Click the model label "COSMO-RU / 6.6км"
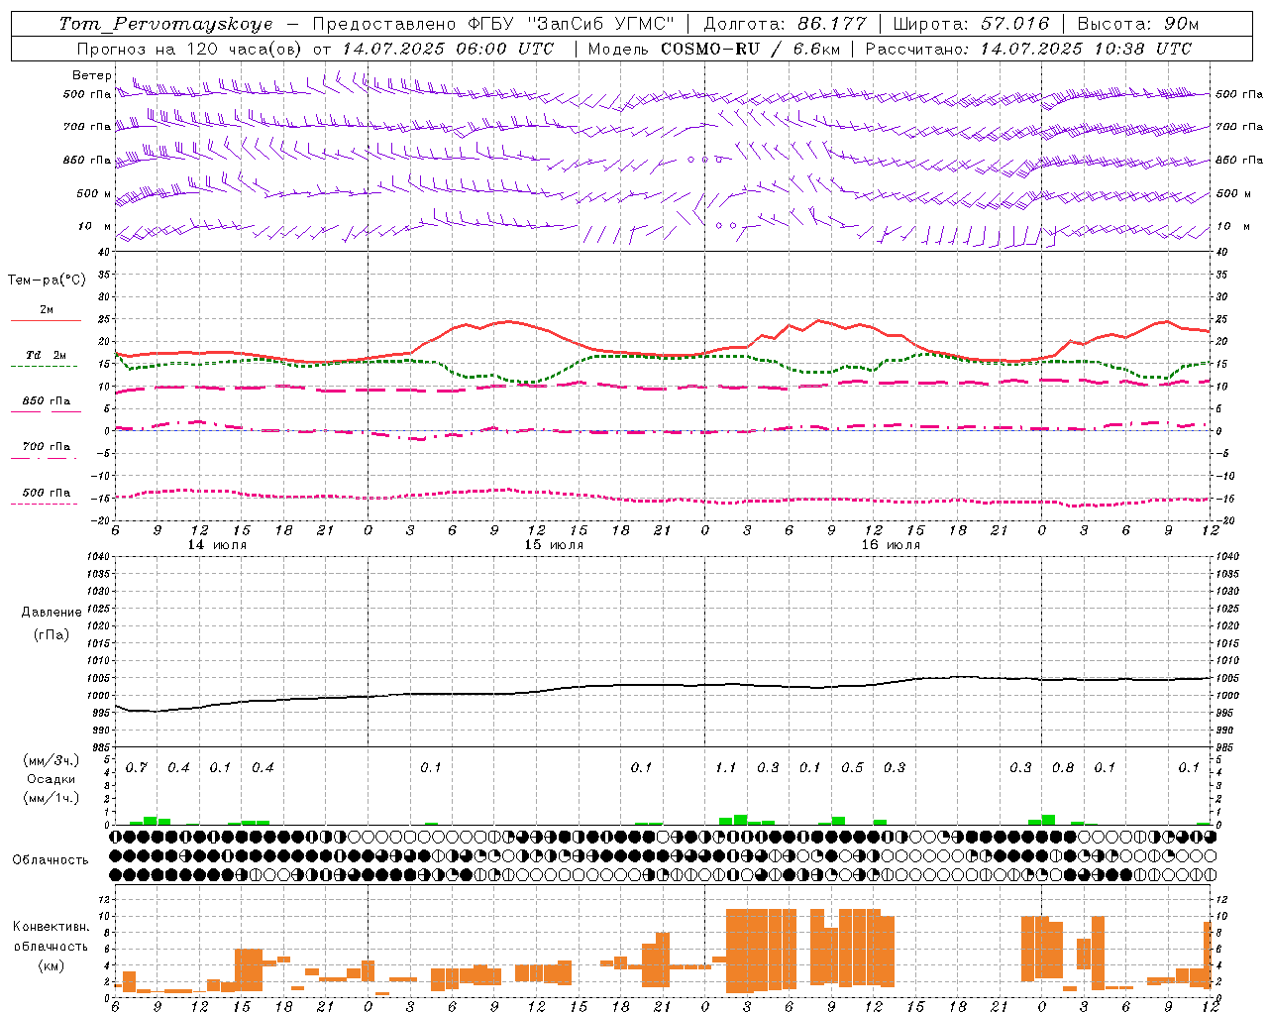The image size is (1268, 1015). coord(751,49)
